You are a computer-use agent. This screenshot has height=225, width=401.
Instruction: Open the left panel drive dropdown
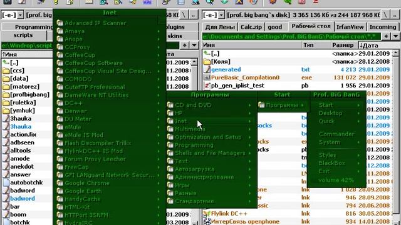[x=20, y=15]
